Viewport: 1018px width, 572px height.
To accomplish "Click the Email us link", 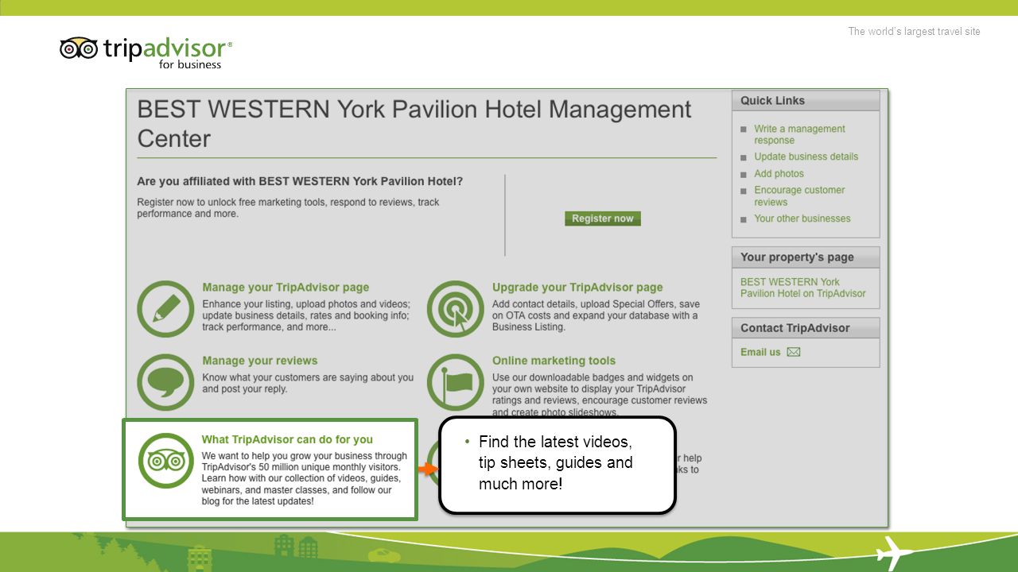I will coord(760,352).
